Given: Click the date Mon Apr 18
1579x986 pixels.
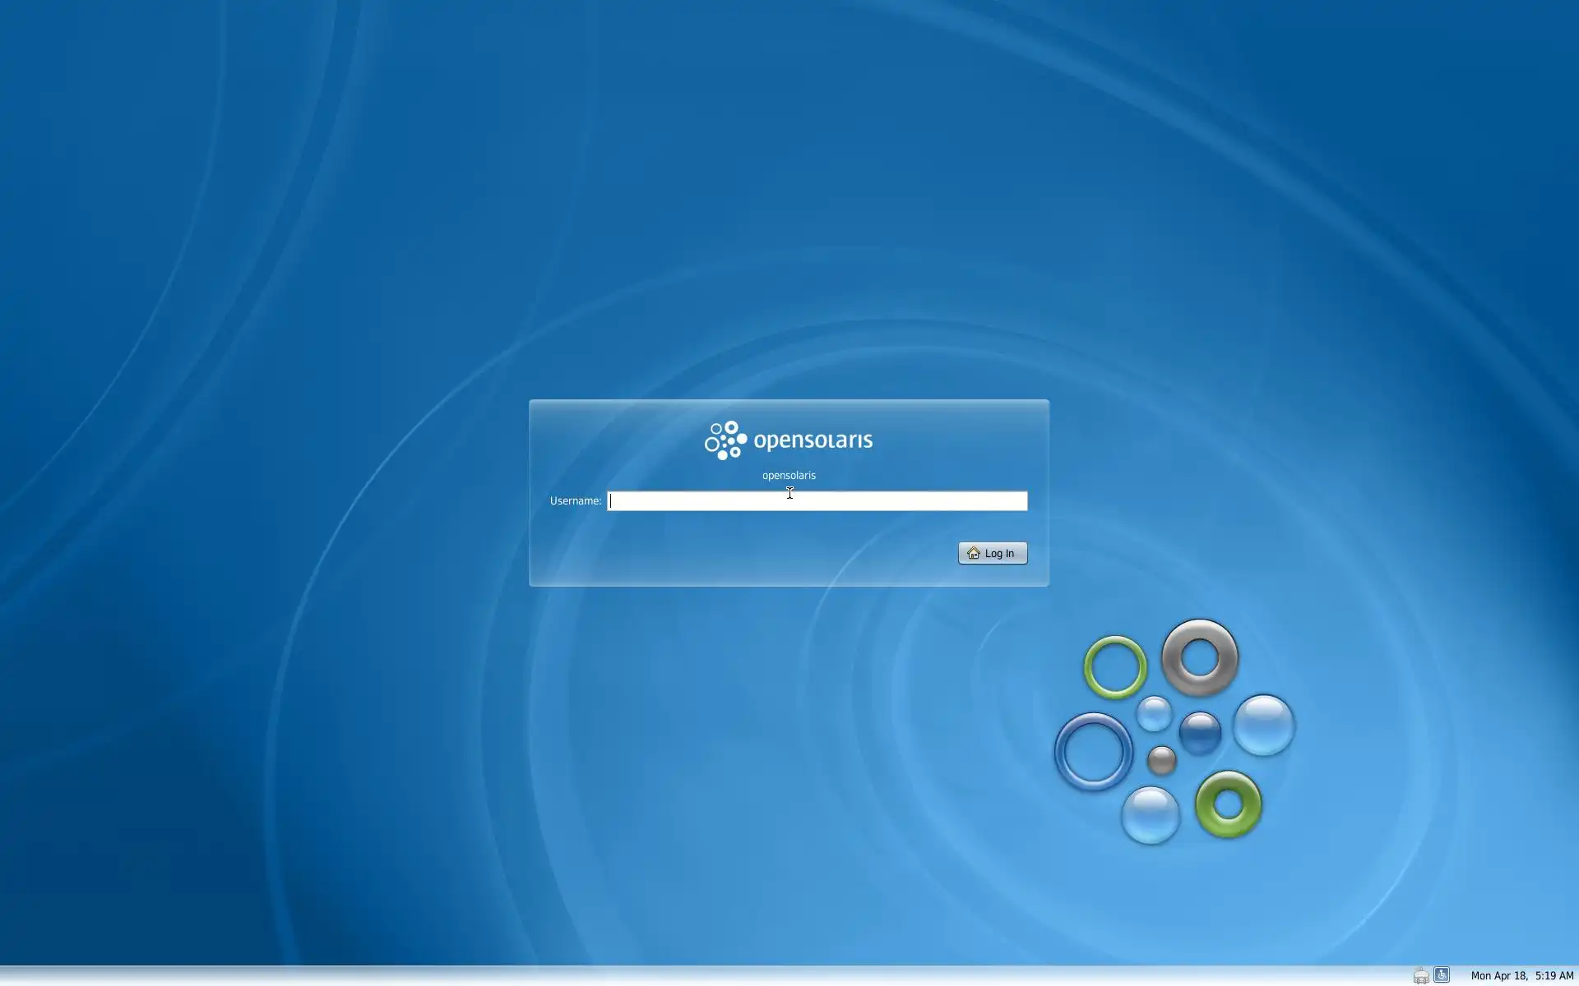Looking at the screenshot, I should (x=1498, y=976).
